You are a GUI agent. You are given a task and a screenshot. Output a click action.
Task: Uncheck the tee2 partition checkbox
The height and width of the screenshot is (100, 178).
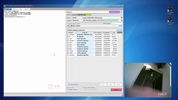(x=68, y=49)
